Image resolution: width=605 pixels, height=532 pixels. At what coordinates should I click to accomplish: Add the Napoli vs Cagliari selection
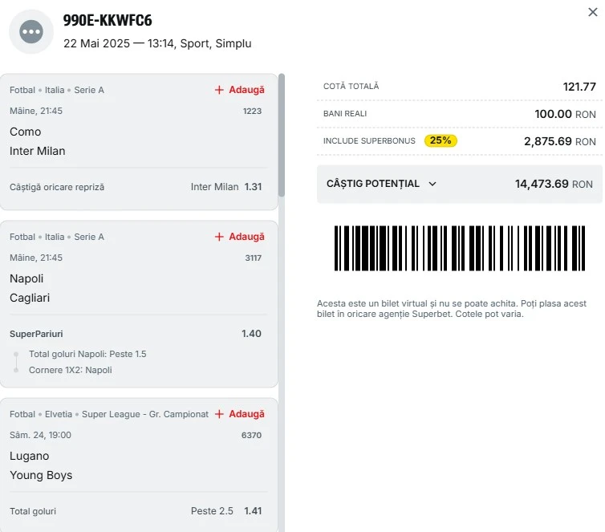240,237
